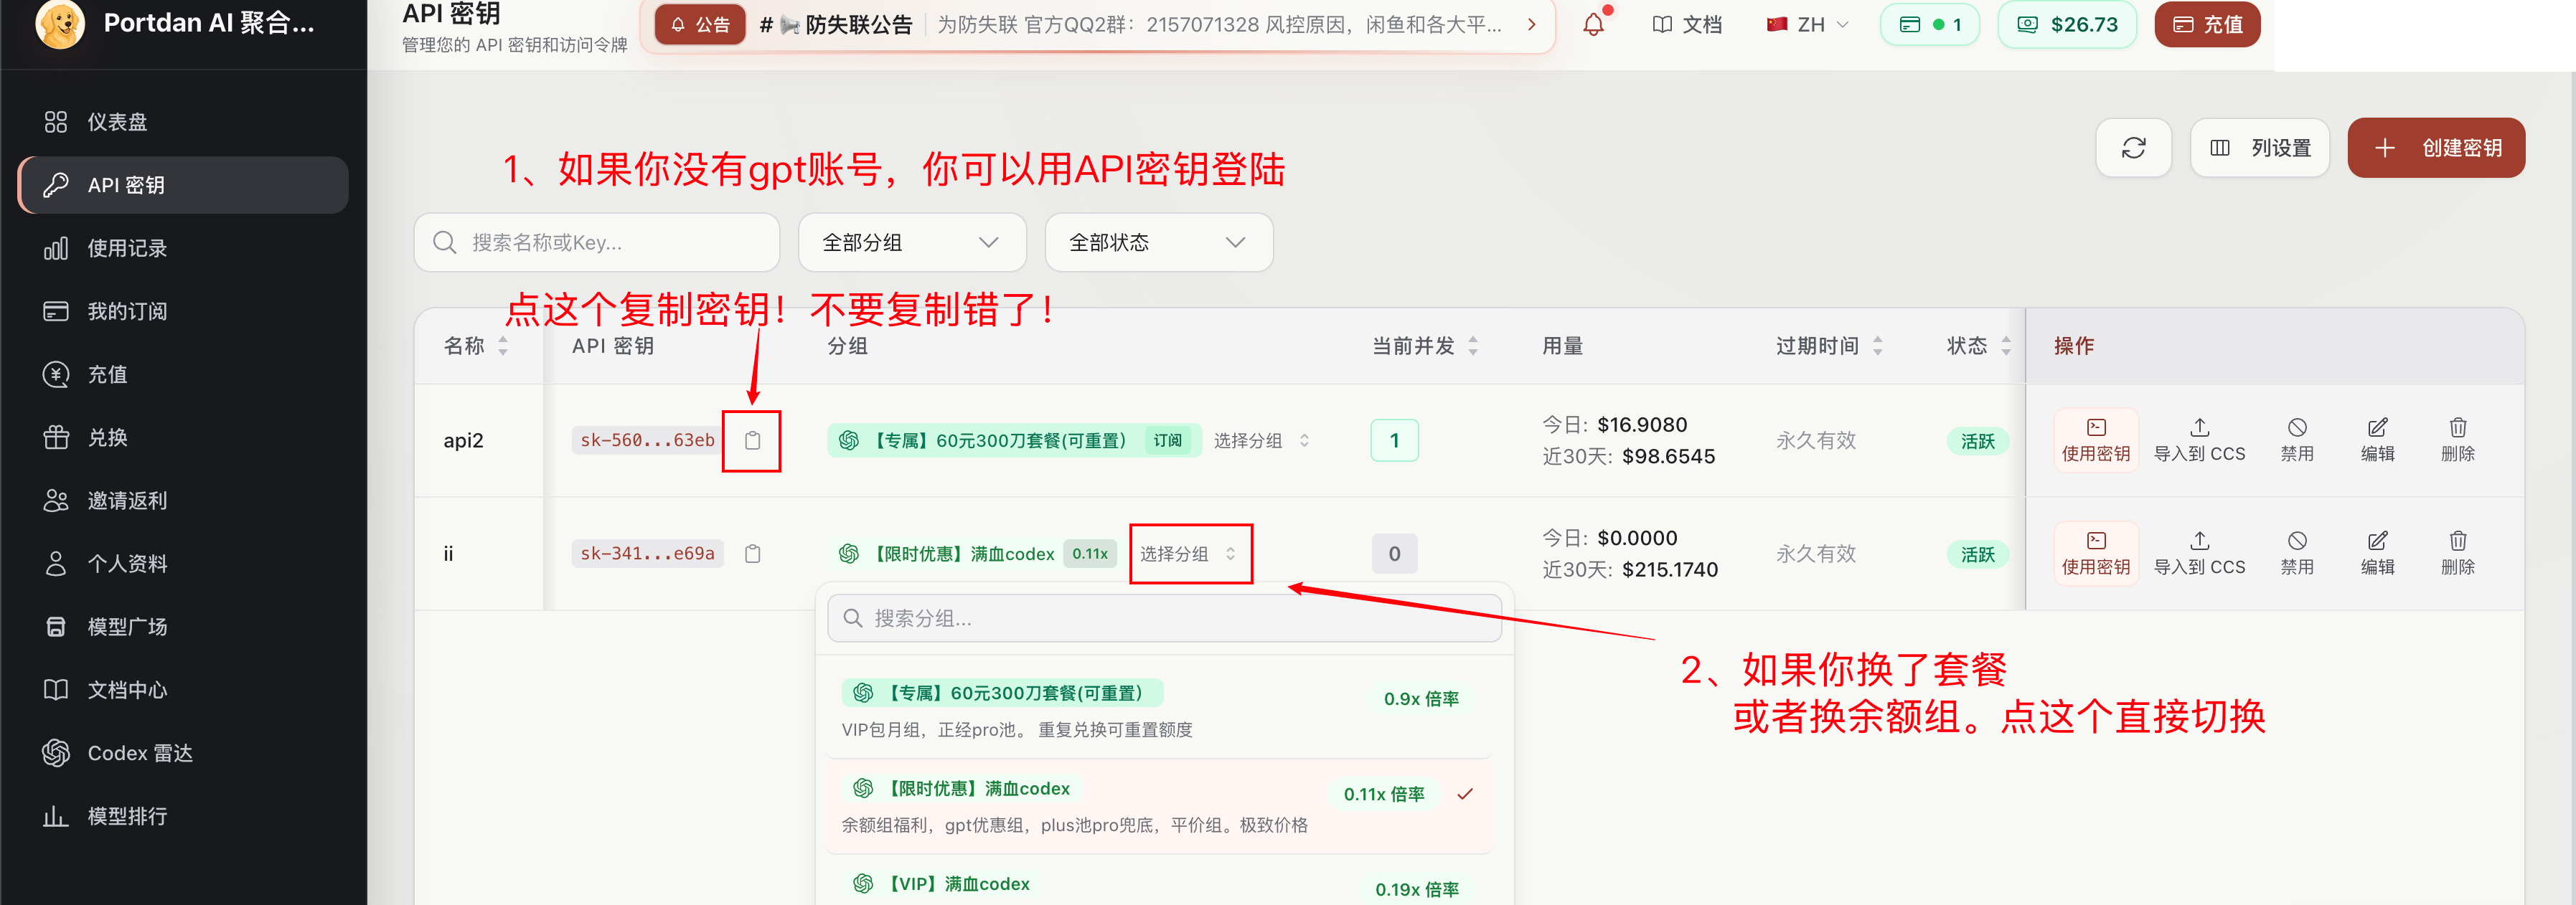Open 选择分组 dropdown for api2 row
This screenshot has height=905, width=2576.
coord(1261,440)
